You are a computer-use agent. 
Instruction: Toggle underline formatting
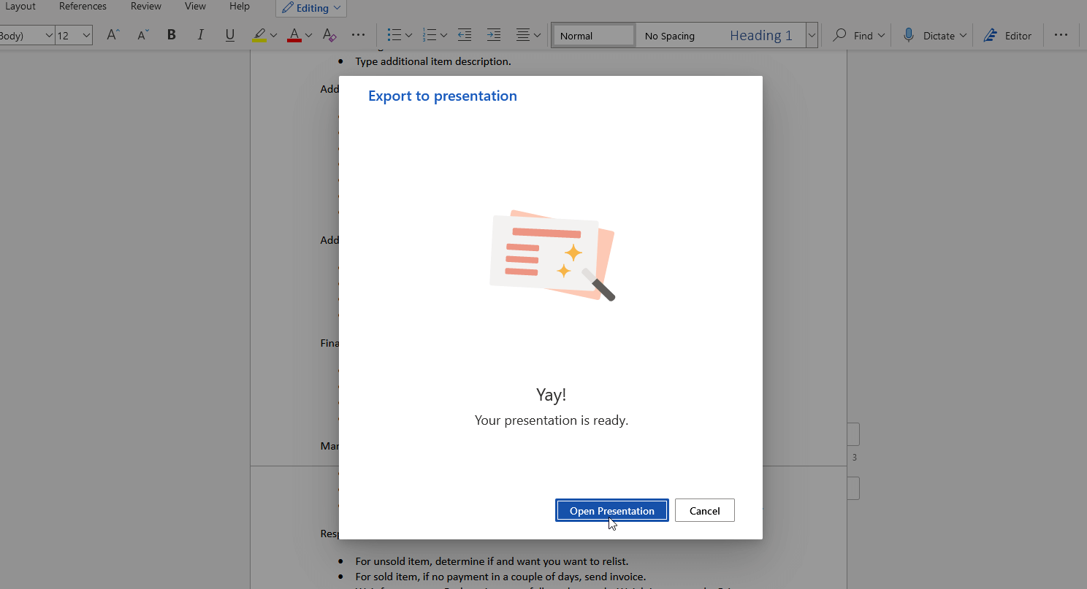coord(229,35)
